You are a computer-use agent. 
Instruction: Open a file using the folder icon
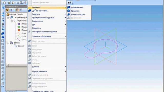pyautogui.click(x=10, y=3)
